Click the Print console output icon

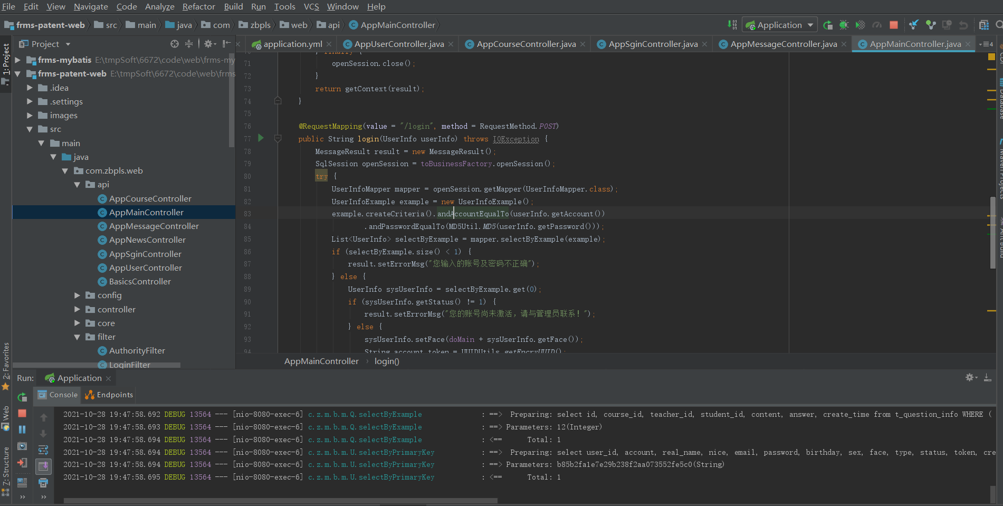(43, 483)
